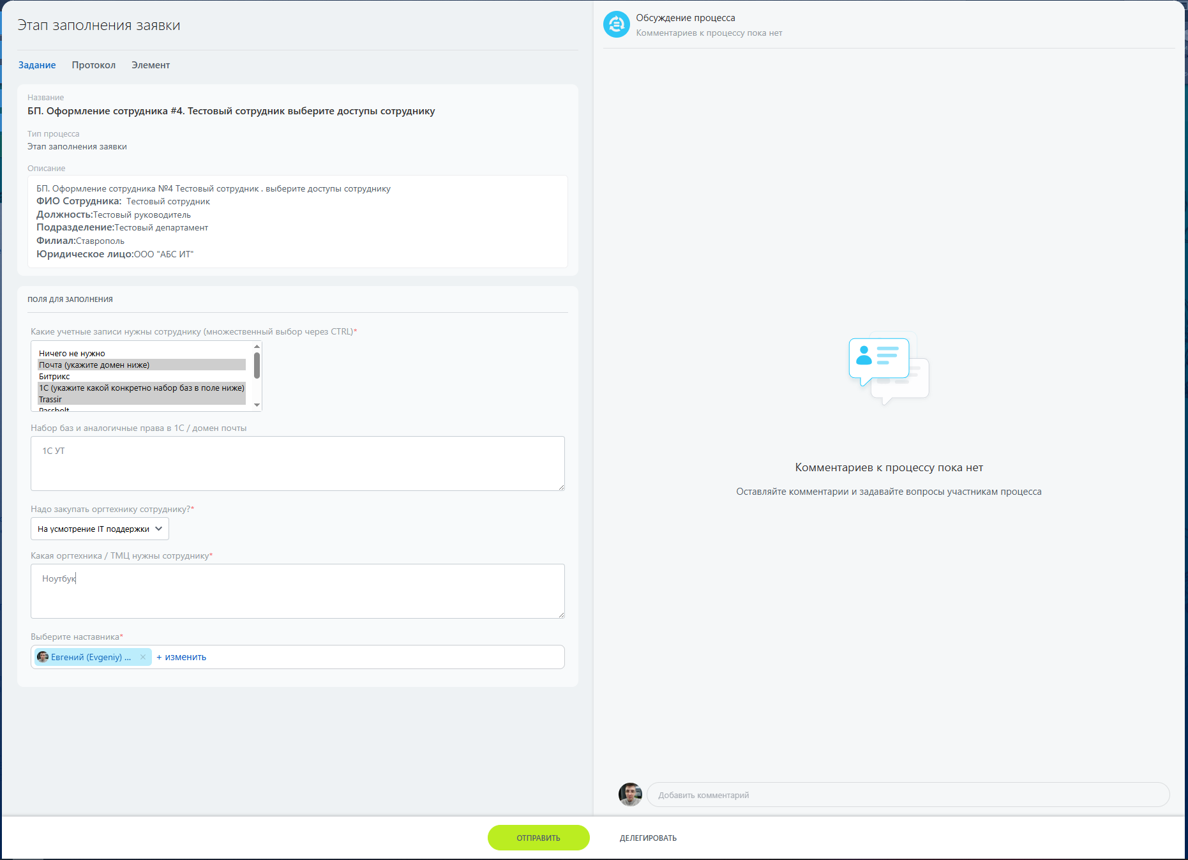Select 'Битрикс' option in accounts list

[x=142, y=376]
